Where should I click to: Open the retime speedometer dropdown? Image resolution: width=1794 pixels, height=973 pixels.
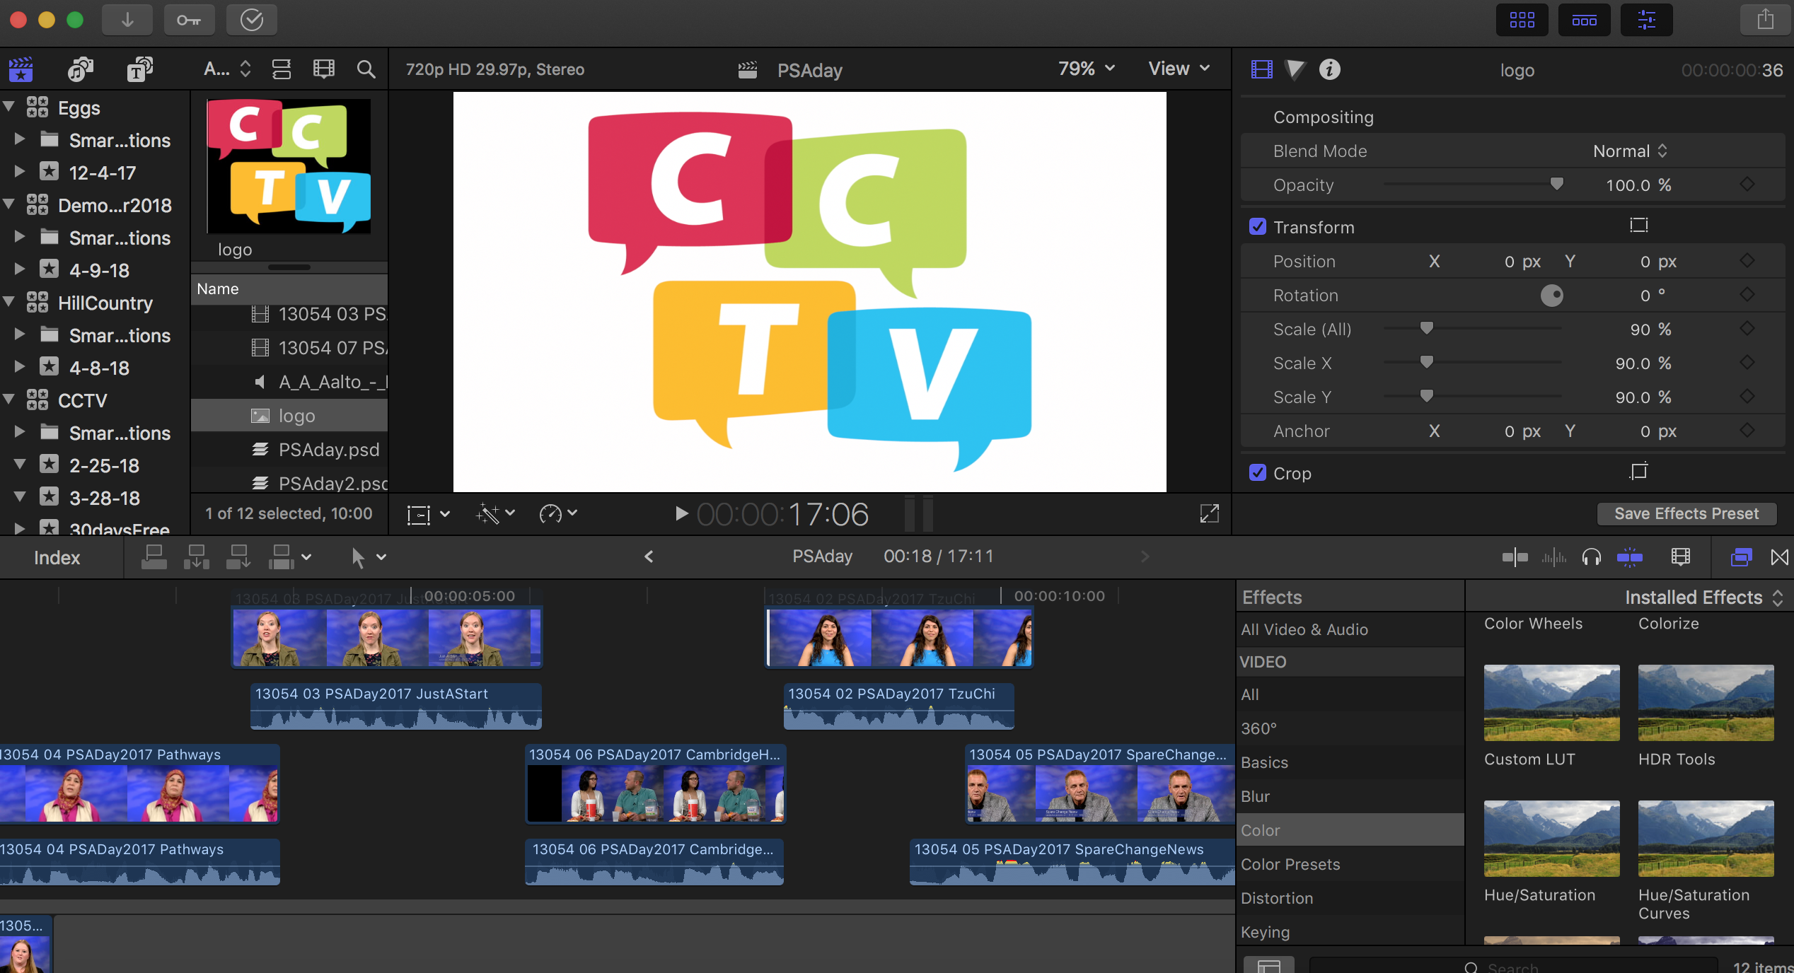(558, 514)
